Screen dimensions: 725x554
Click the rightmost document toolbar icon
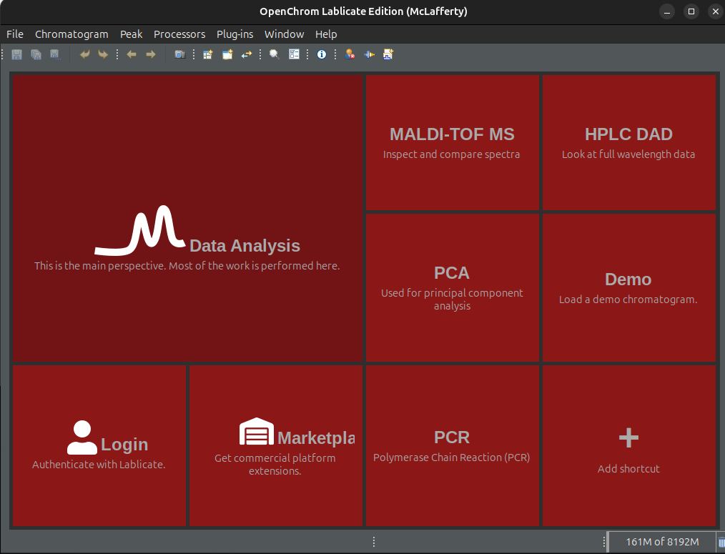[388, 54]
